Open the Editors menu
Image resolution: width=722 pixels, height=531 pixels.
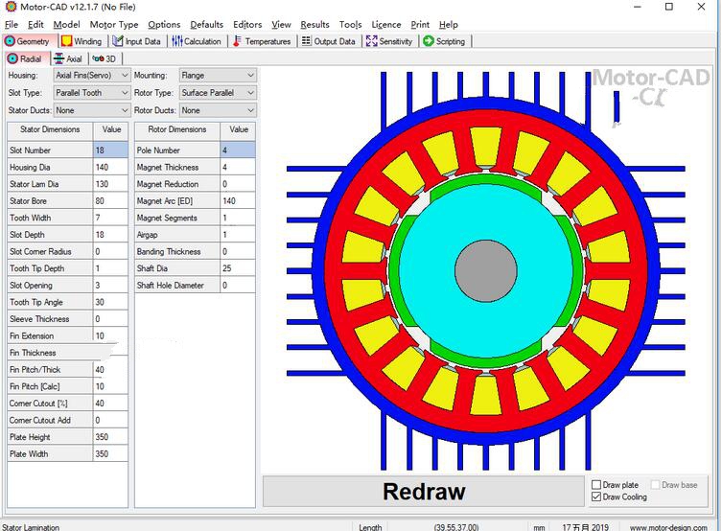tap(247, 24)
